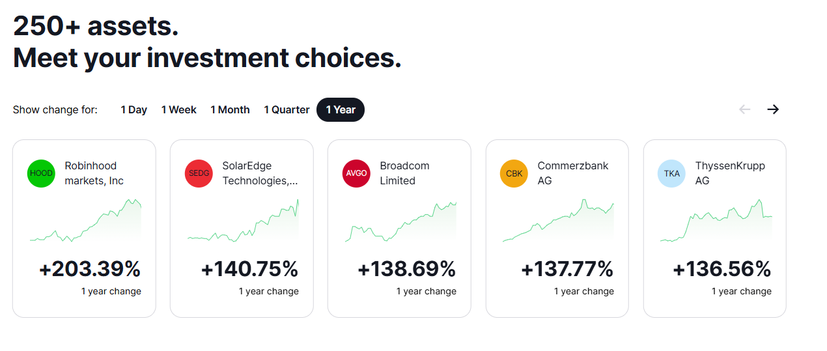Click the Robinhood price chart

[x=85, y=222]
